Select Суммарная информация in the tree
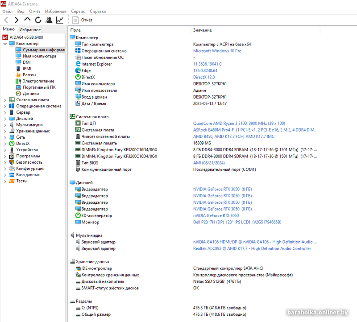 click(40, 50)
